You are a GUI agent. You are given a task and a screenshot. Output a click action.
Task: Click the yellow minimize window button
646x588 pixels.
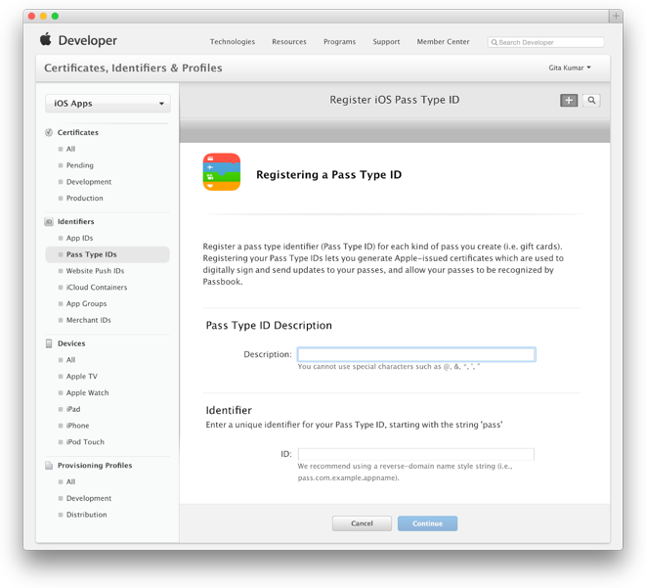pyautogui.click(x=43, y=16)
